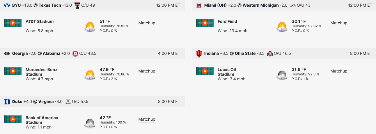Click the Ford Field wind direction field icon

tap(205, 23)
